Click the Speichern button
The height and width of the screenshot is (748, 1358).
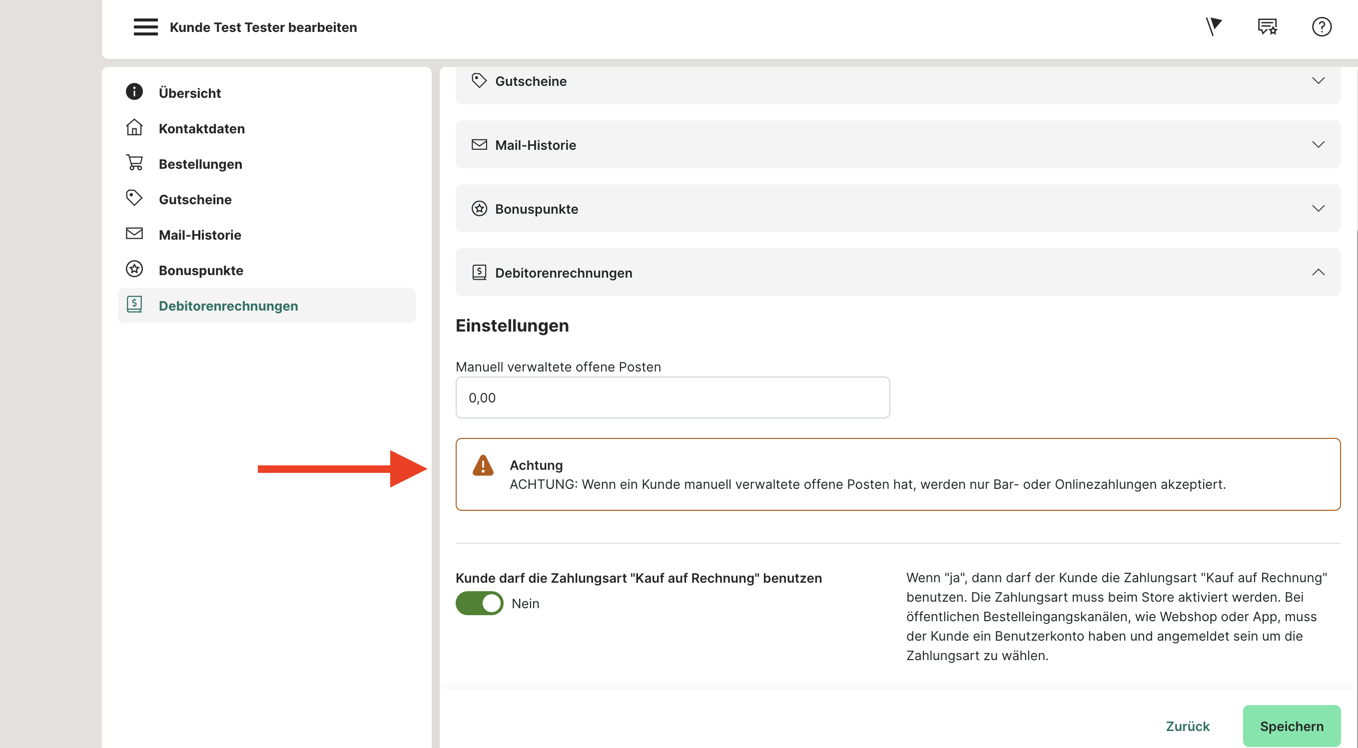(1291, 726)
